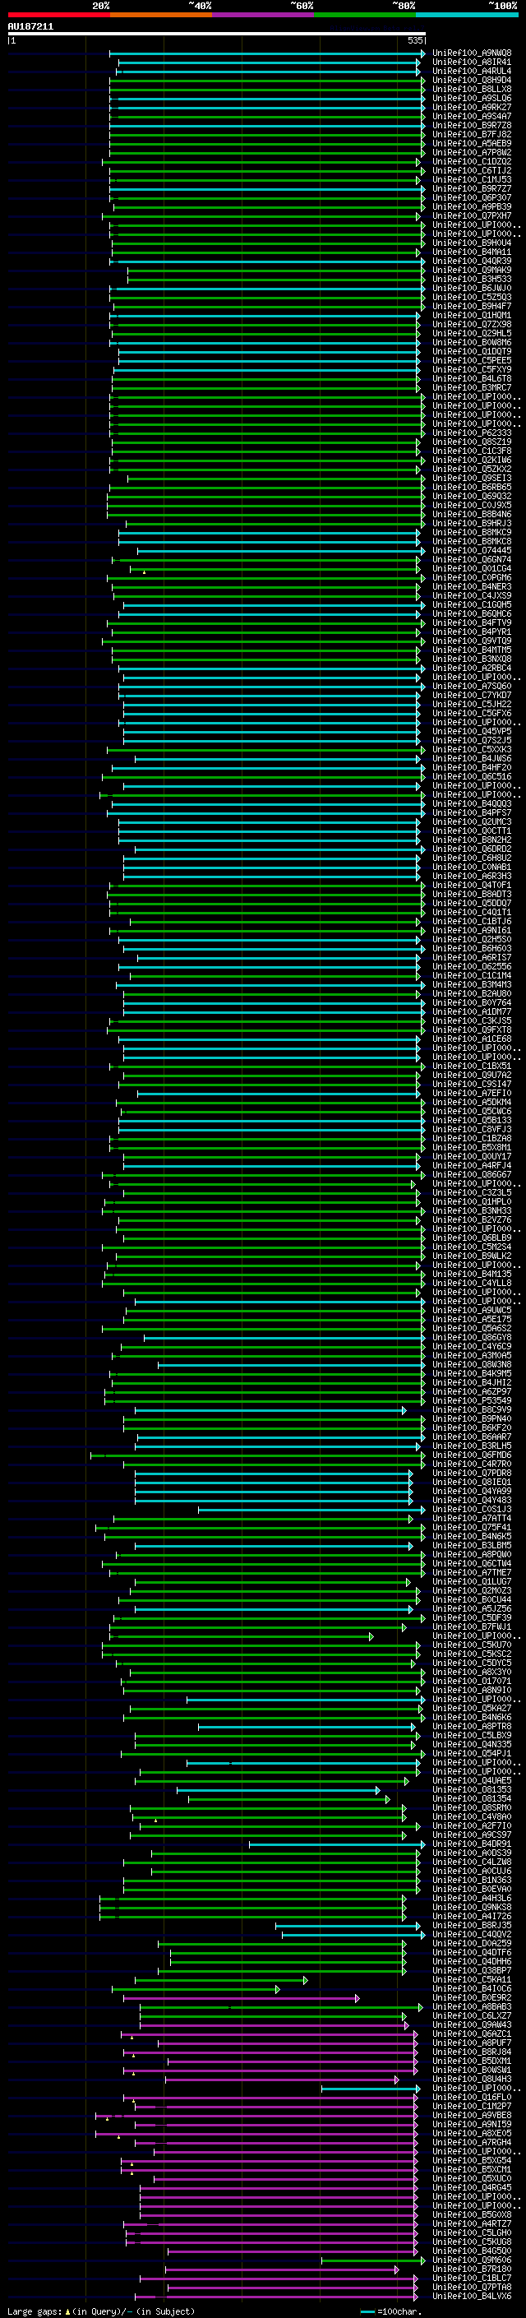Select the UniRef100_A2RBC4 row label
Screen dimensions: 526x2318
pyautogui.click(x=471, y=668)
